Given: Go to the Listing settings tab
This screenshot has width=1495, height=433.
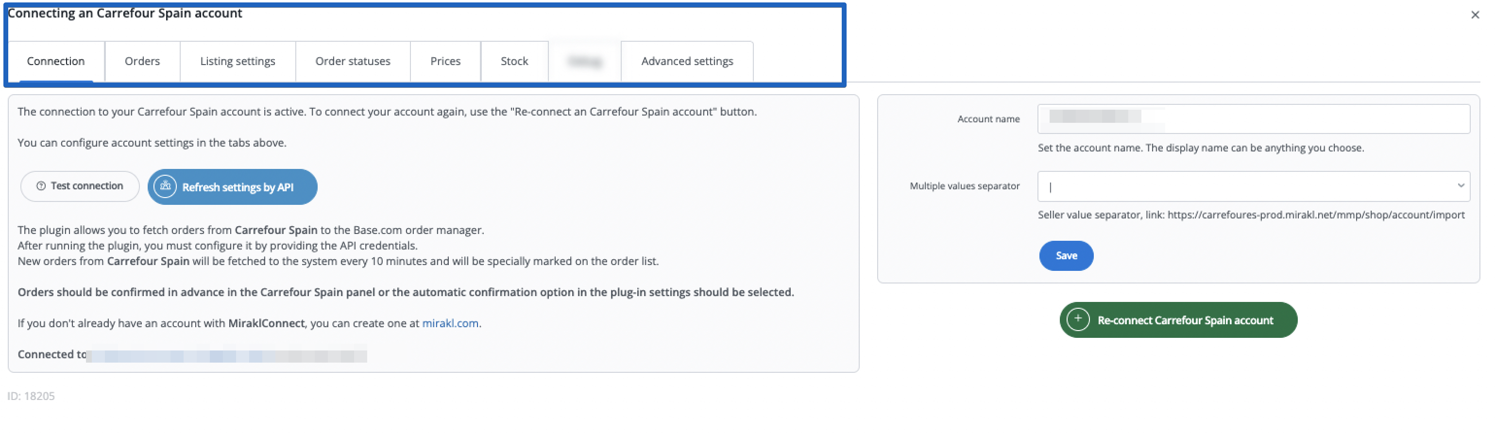Looking at the screenshot, I should [x=238, y=62].
